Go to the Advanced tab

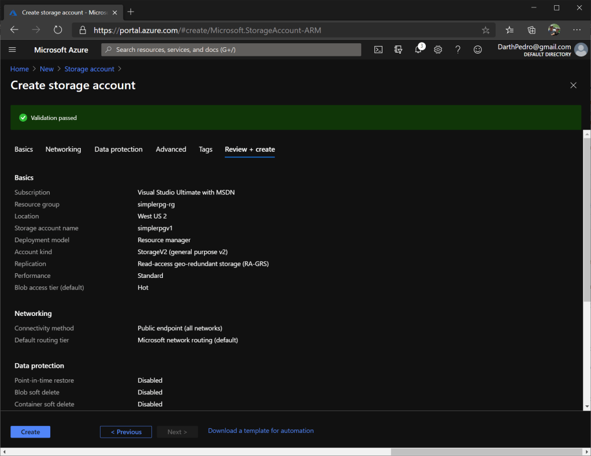point(171,149)
